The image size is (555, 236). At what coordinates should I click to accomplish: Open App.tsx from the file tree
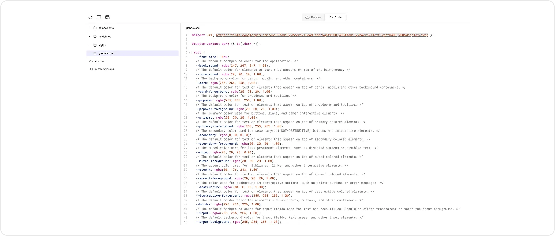tap(100, 61)
